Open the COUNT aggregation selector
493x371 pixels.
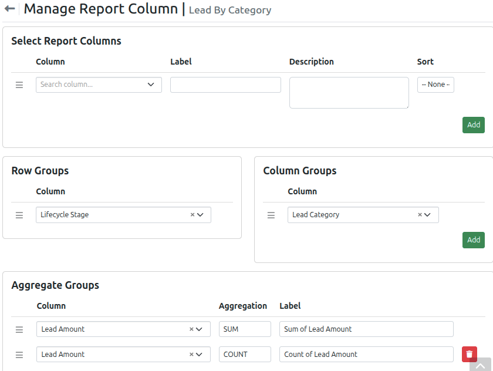[x=245, y=355]
